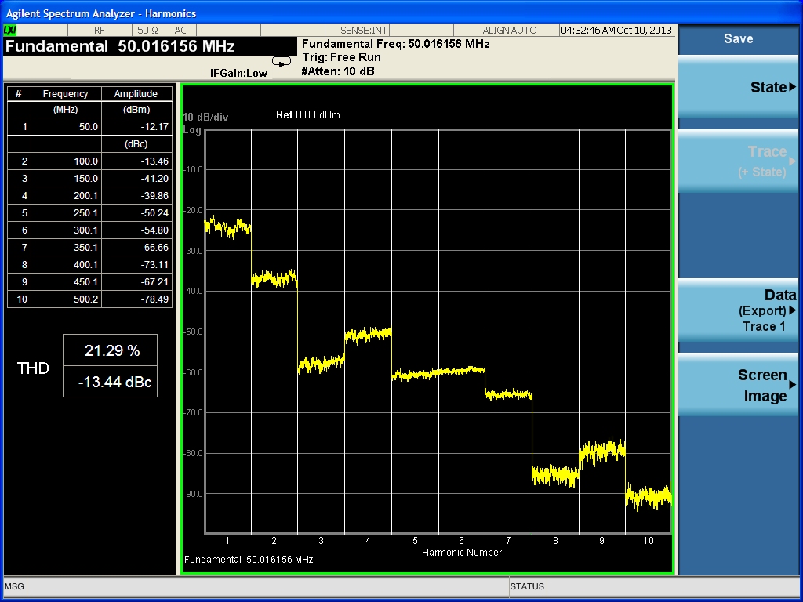Open the Trace (+ State) softkey
Viewport: 803px width, 602px height.
(x=738, y=161)
